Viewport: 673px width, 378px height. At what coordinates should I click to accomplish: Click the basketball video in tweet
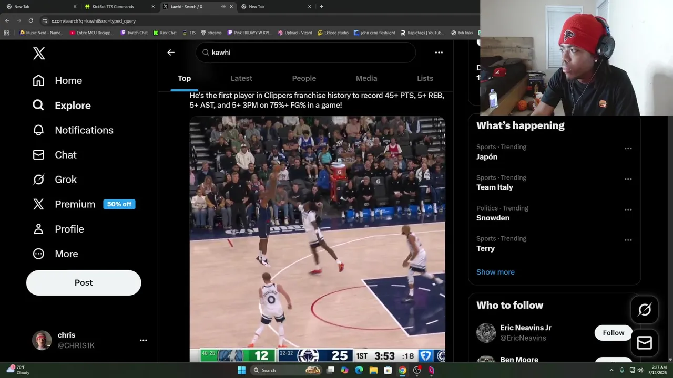317,239
